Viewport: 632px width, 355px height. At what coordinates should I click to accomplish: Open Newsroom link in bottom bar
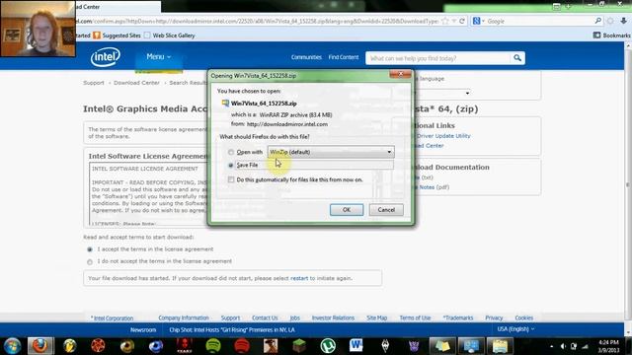point(143,329)
